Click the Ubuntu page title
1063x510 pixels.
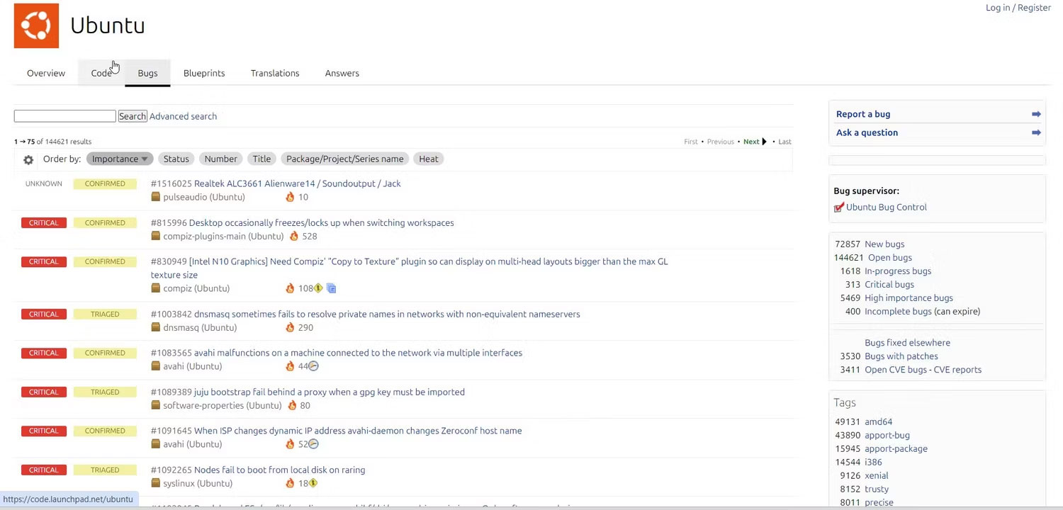coord(108,25)
